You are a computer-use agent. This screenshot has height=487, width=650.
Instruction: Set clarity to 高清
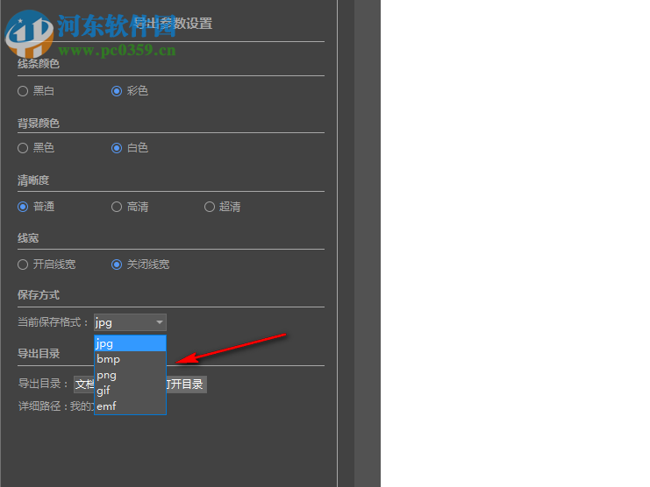click(x=117, y=207)
